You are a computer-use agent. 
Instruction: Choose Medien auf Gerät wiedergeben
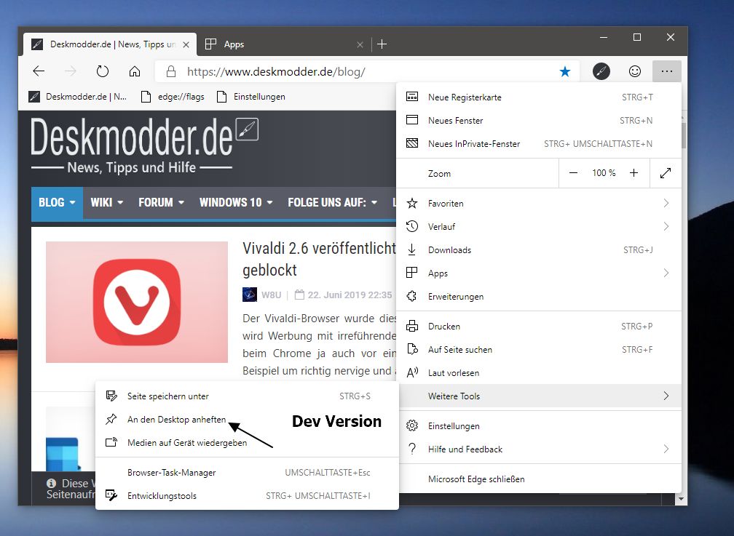pos(247,442)
